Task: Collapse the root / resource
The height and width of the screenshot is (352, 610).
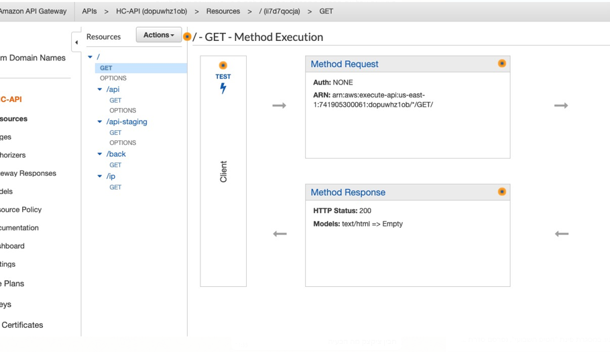Action: [x=90, y=57]
